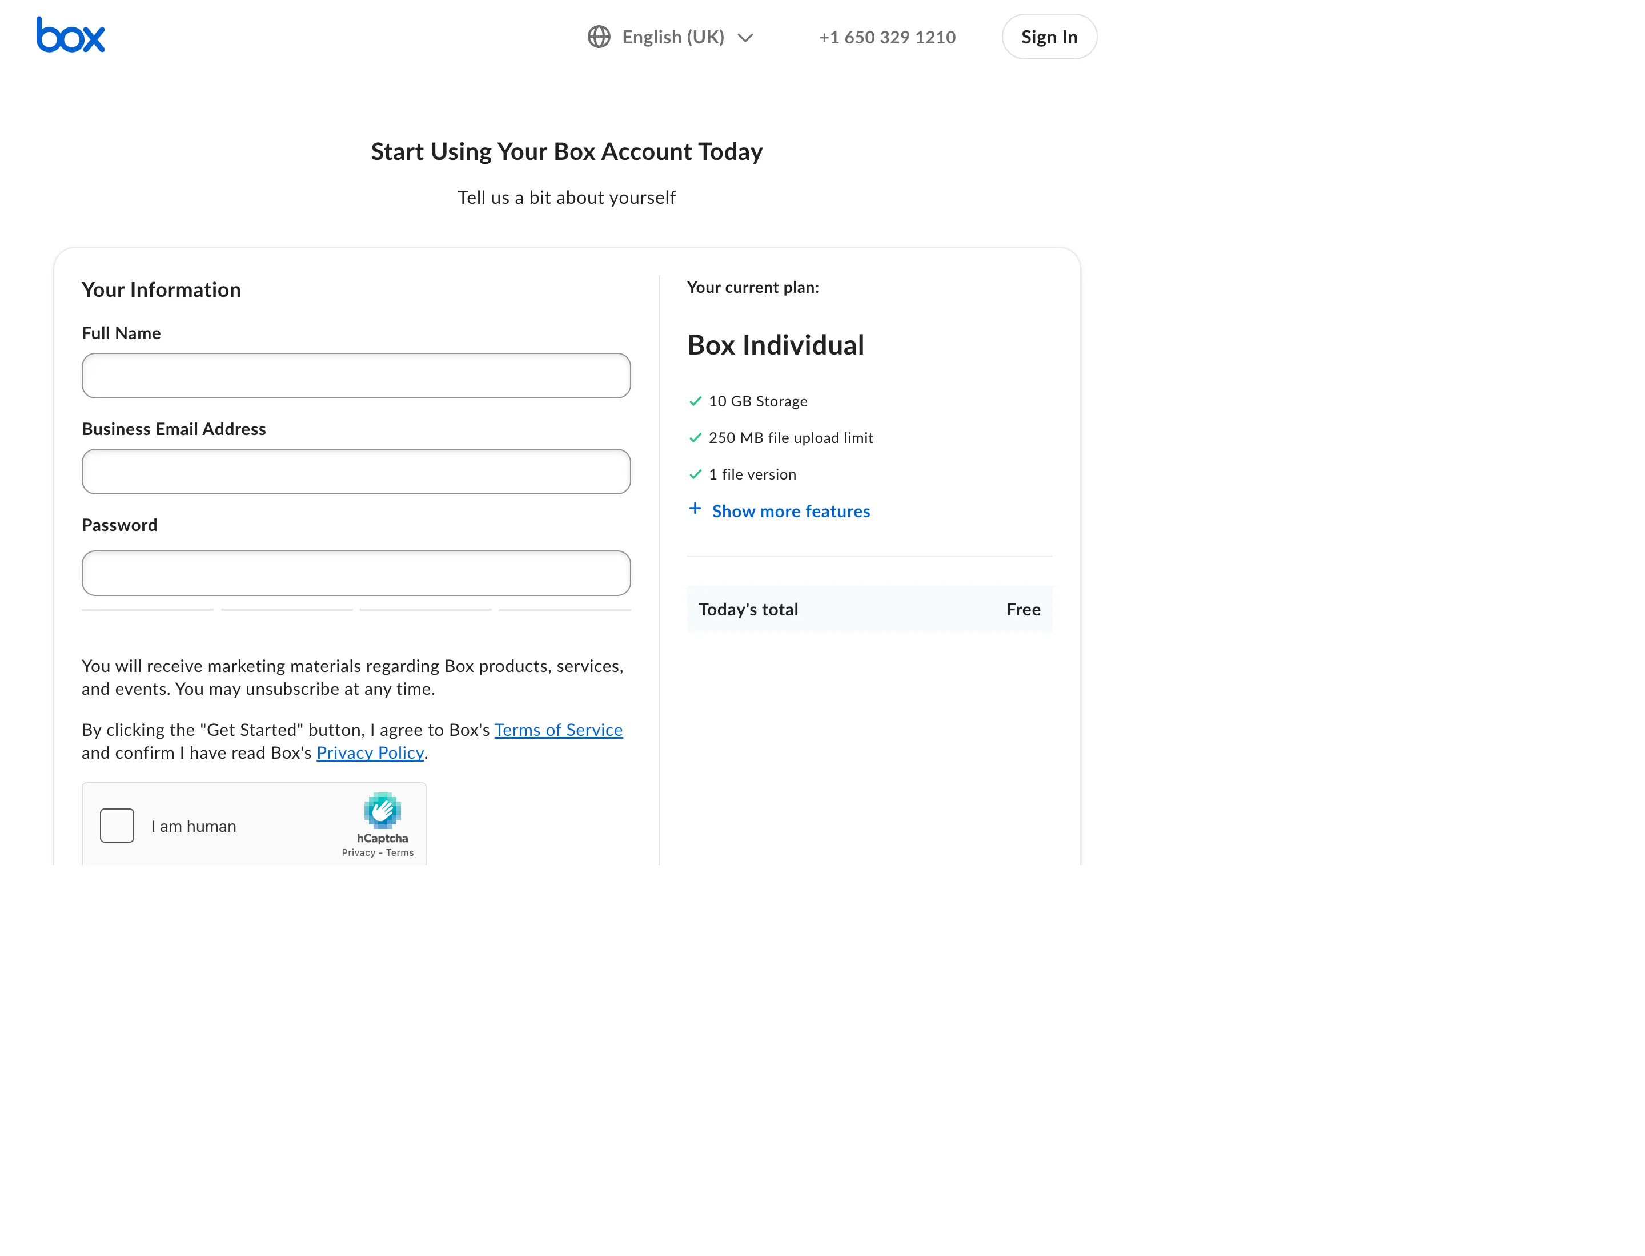Click the language dropdown chevron arrow
1645x1256 pixels.
[745, 37]
